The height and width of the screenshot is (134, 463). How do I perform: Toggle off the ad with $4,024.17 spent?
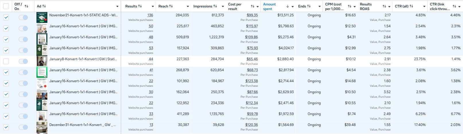[x=23, y=50]
